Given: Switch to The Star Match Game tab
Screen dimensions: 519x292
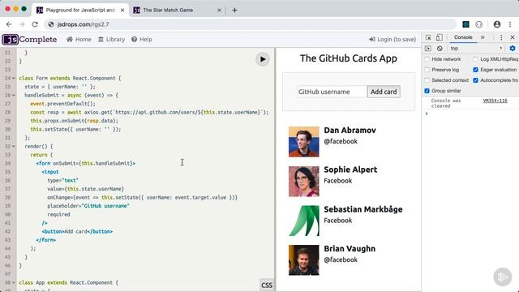Looking at the screenshot, I should point(177,11).
